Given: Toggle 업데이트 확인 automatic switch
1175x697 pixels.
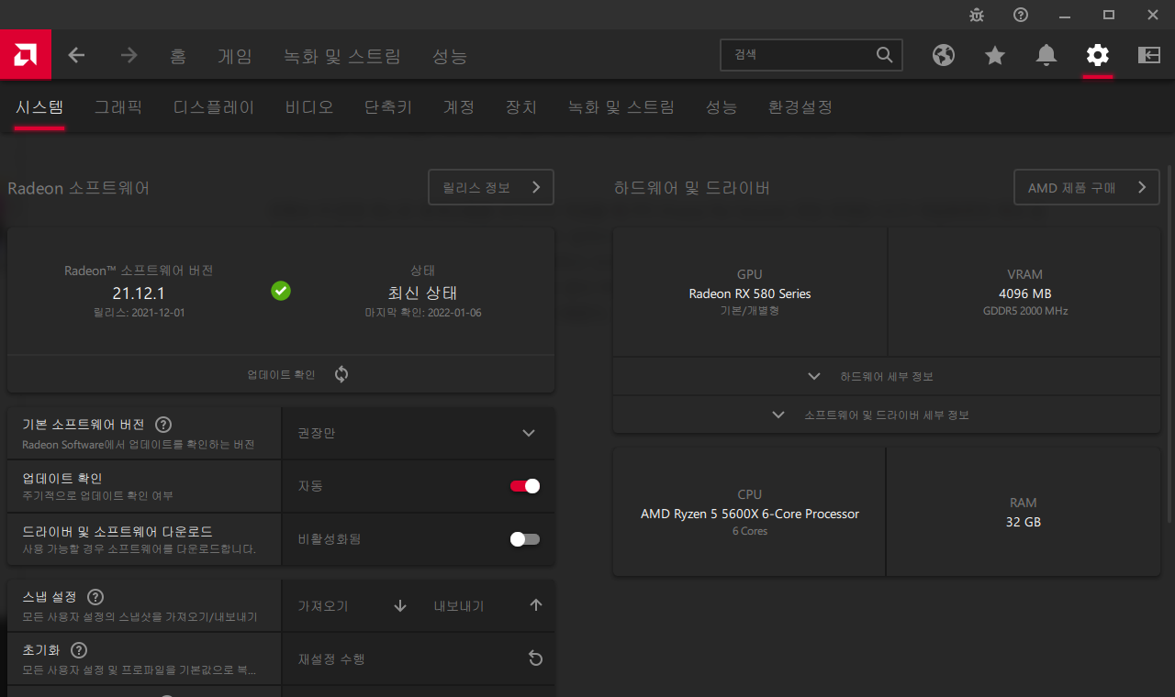Looking at the screenshot, I should [525, 486].
